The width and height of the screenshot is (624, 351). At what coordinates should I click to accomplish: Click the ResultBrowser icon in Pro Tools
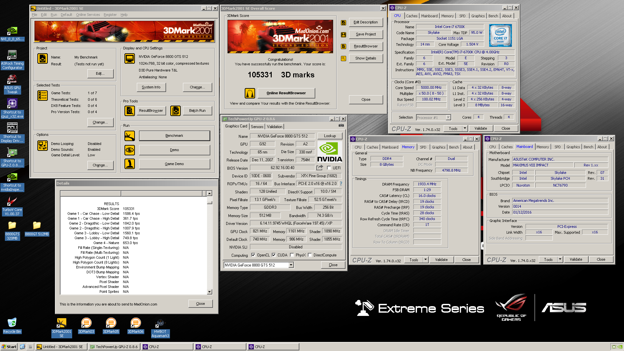pyautogui.click(x=130, y=111)
